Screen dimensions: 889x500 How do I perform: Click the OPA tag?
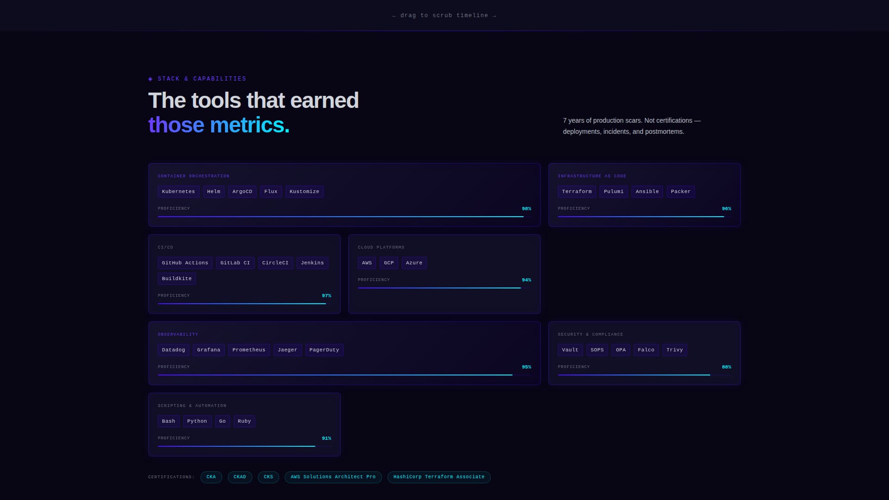click(x=621, y=350)
